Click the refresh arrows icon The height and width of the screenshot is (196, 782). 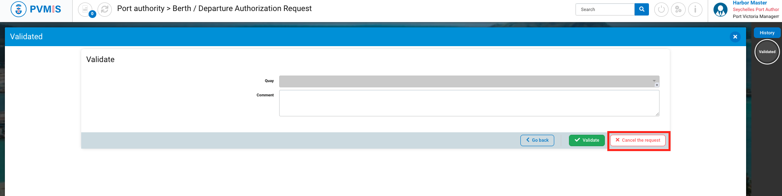[x=105, y=9]
